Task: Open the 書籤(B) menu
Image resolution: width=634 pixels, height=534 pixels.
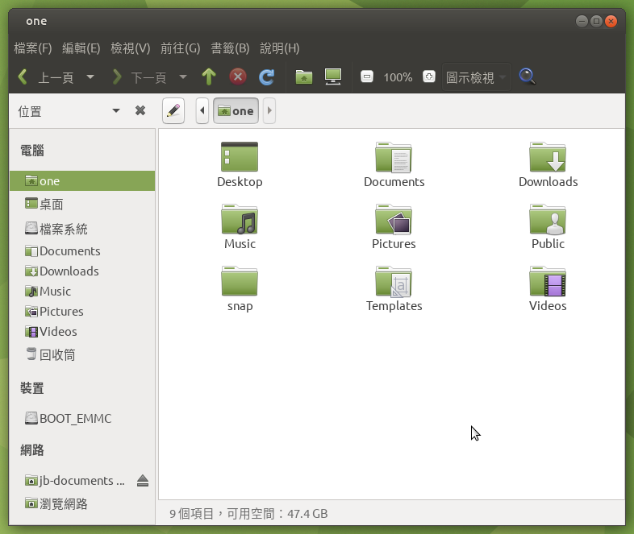Action: pos(230,48)
